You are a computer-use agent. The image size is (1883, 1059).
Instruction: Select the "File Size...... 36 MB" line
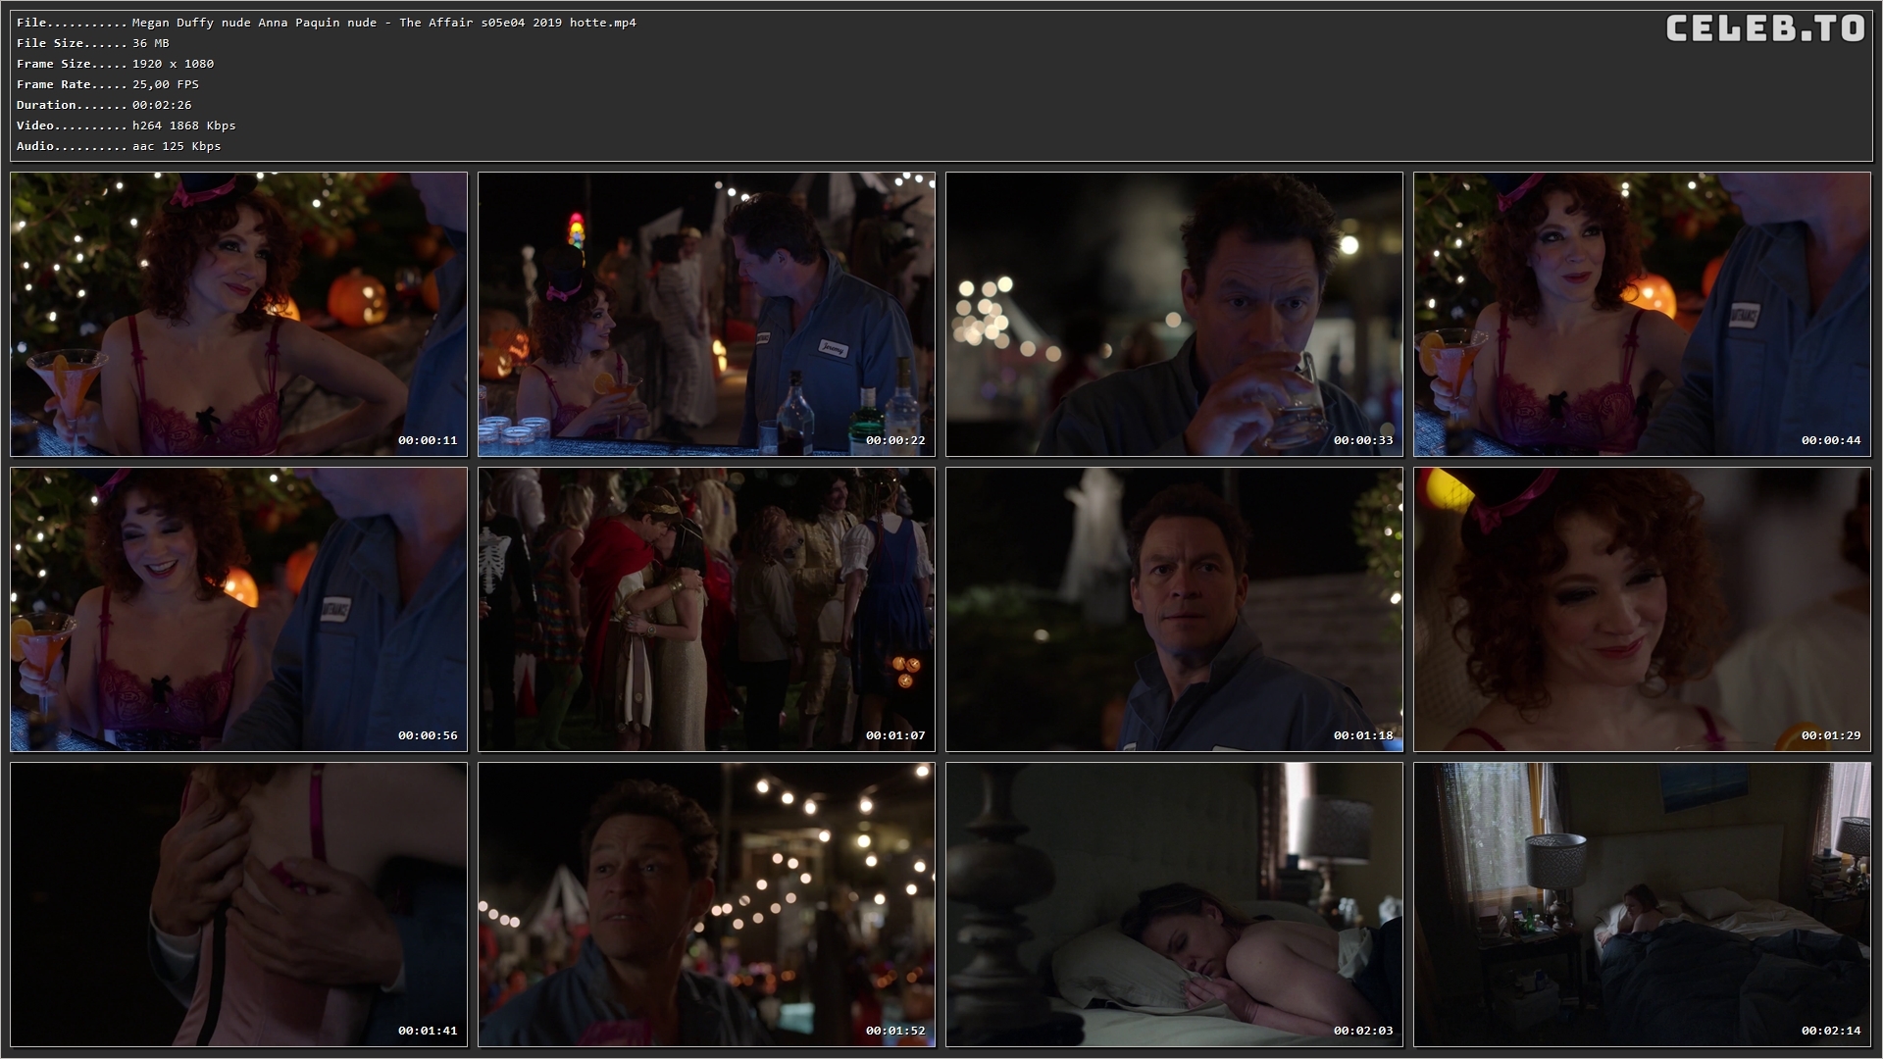[93, 43]
